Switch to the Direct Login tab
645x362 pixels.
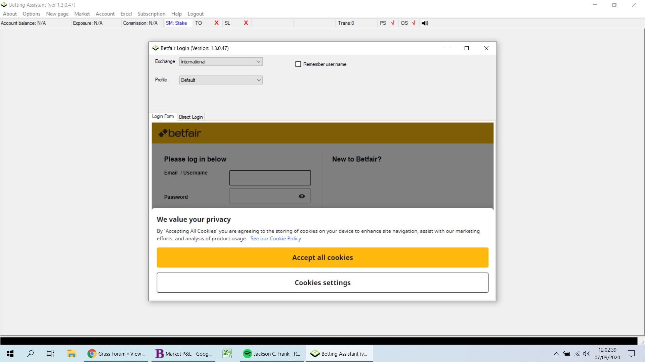coord(191,117)
